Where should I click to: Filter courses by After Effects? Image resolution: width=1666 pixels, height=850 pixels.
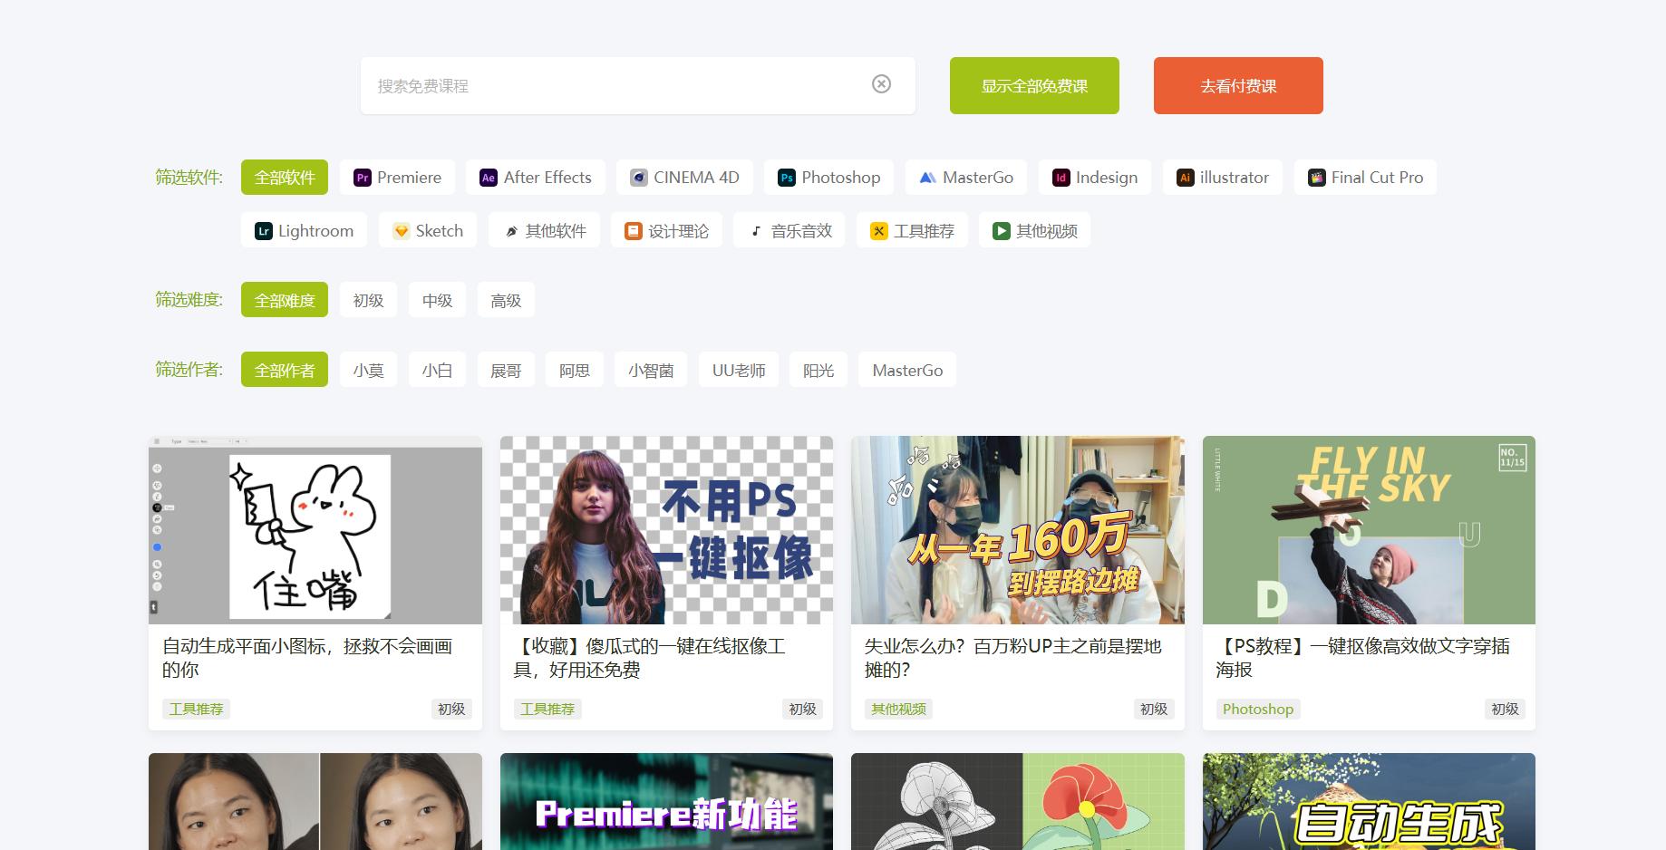[535, 177]
